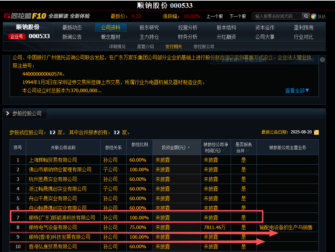Sort by 投资金额(元) column arrow

(189, 147)
